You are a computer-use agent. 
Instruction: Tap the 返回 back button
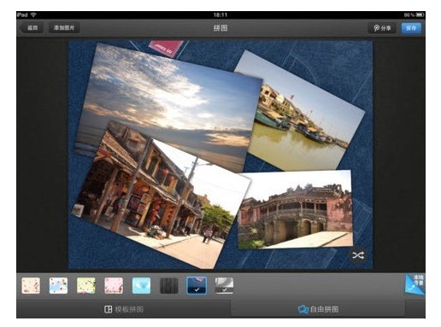(32, 28)
